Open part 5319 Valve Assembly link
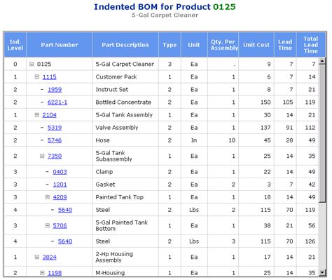This screenshot has width=332, height=280. tap(55, 128)
